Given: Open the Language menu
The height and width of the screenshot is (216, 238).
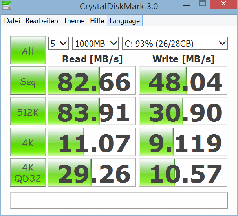Looking at the screenshot, I should [x=124, y=20].
